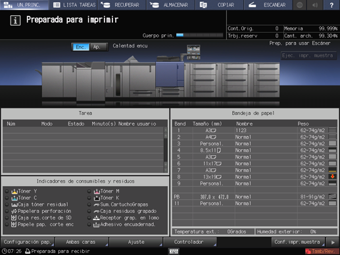340x255 pixels.
Task: Select the Adhesivo encuadernad. consumable icon
Action: 96,225
